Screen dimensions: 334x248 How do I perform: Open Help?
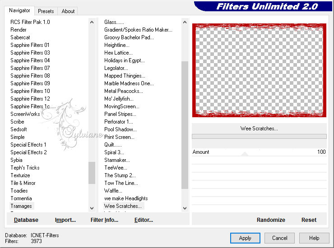coord(314,238)
